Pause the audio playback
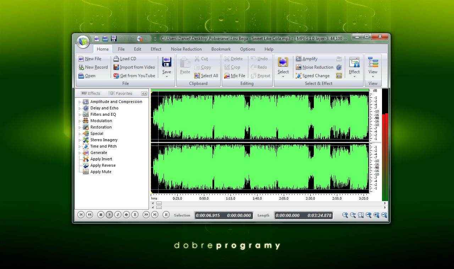454x269 pixels. pos(135,215)
